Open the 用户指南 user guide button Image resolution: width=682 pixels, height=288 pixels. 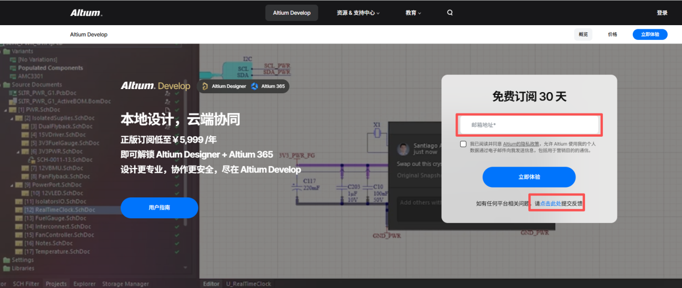pyautogui.click(x=159, y=208)
